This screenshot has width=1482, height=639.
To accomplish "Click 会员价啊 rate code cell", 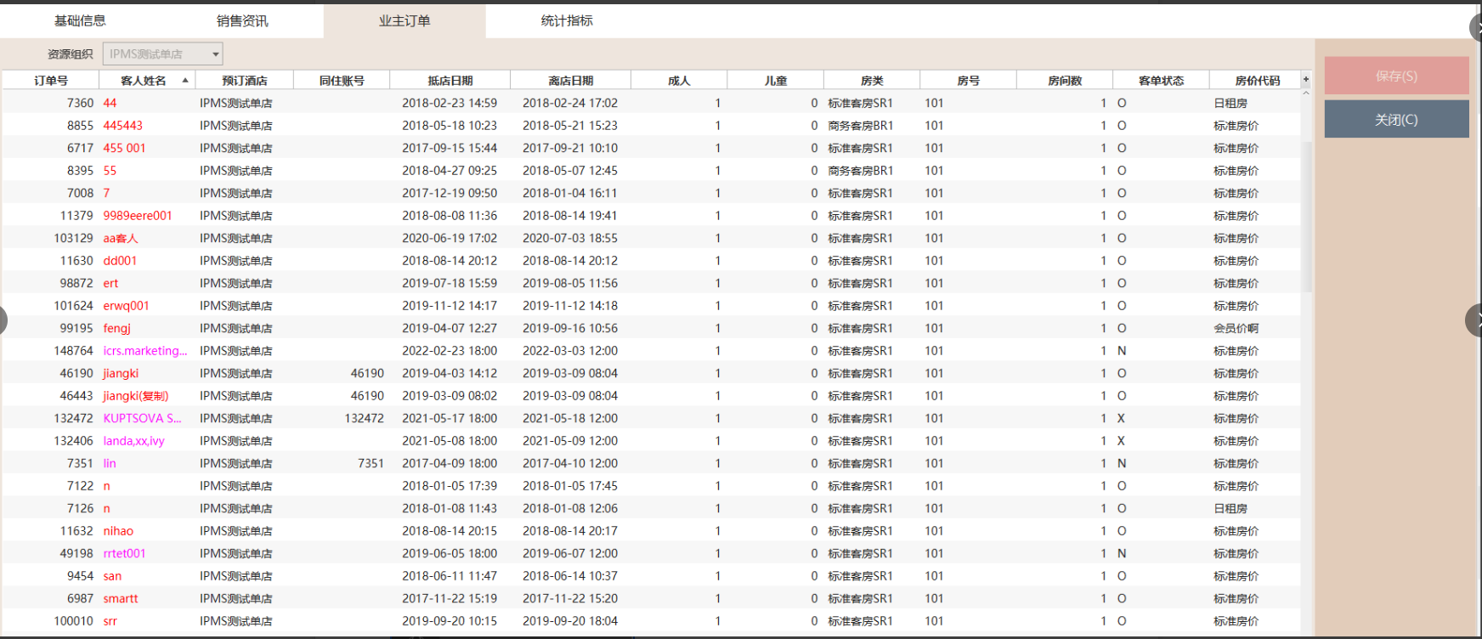I will point(1236,328).
